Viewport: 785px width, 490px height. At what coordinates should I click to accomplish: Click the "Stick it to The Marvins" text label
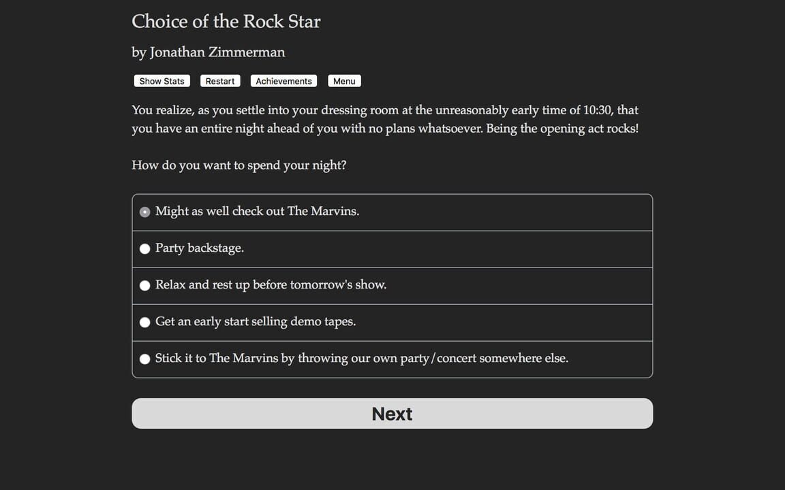[x=362, y=358]
